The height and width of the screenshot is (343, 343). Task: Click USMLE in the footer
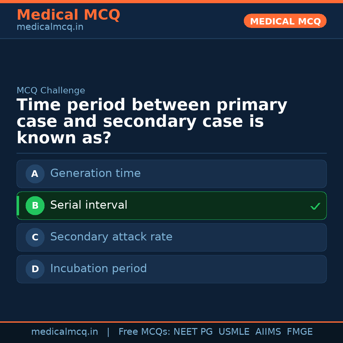(234, 332)
